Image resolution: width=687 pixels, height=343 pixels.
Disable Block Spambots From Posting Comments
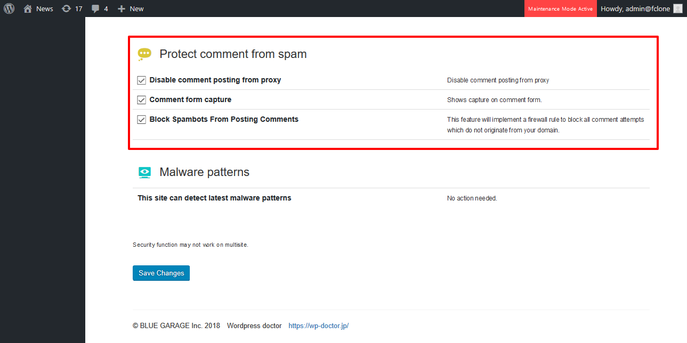142,120
